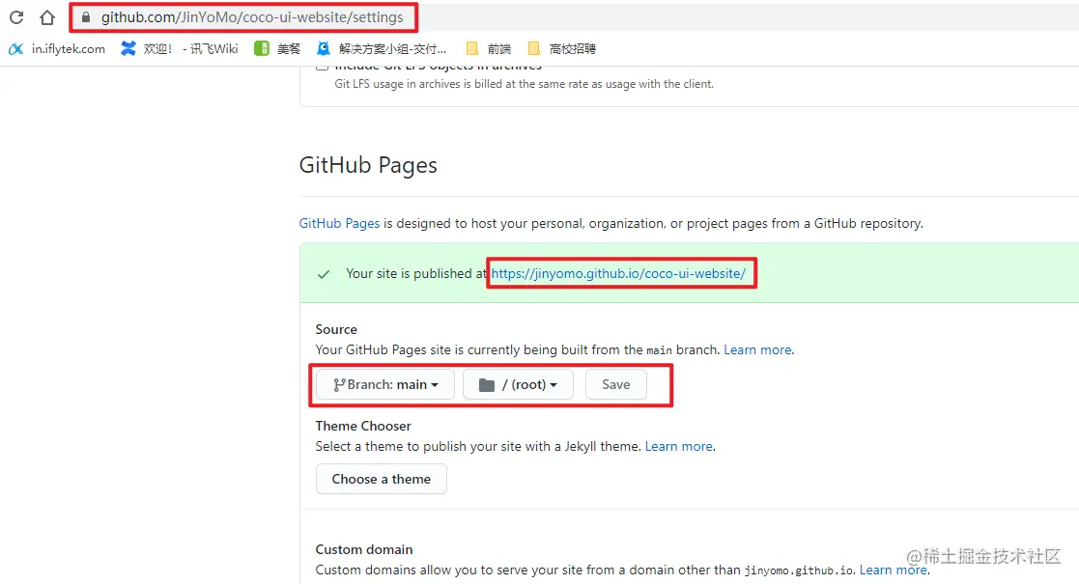Follow the blue GitHub Pages link

tap(339, 224)
